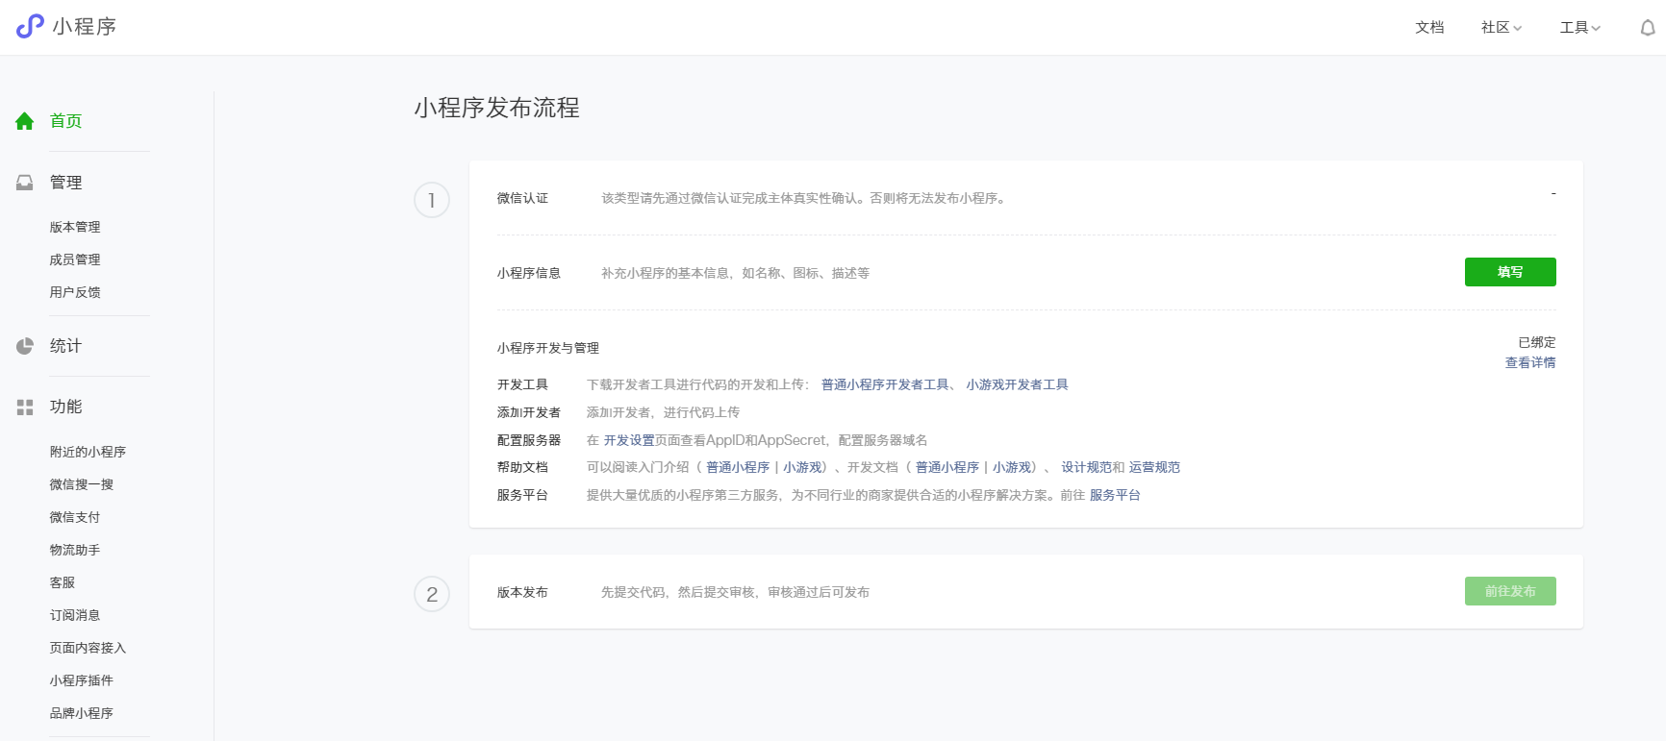Open 微信搜一搜 in the sidebar

coord(82,484)
